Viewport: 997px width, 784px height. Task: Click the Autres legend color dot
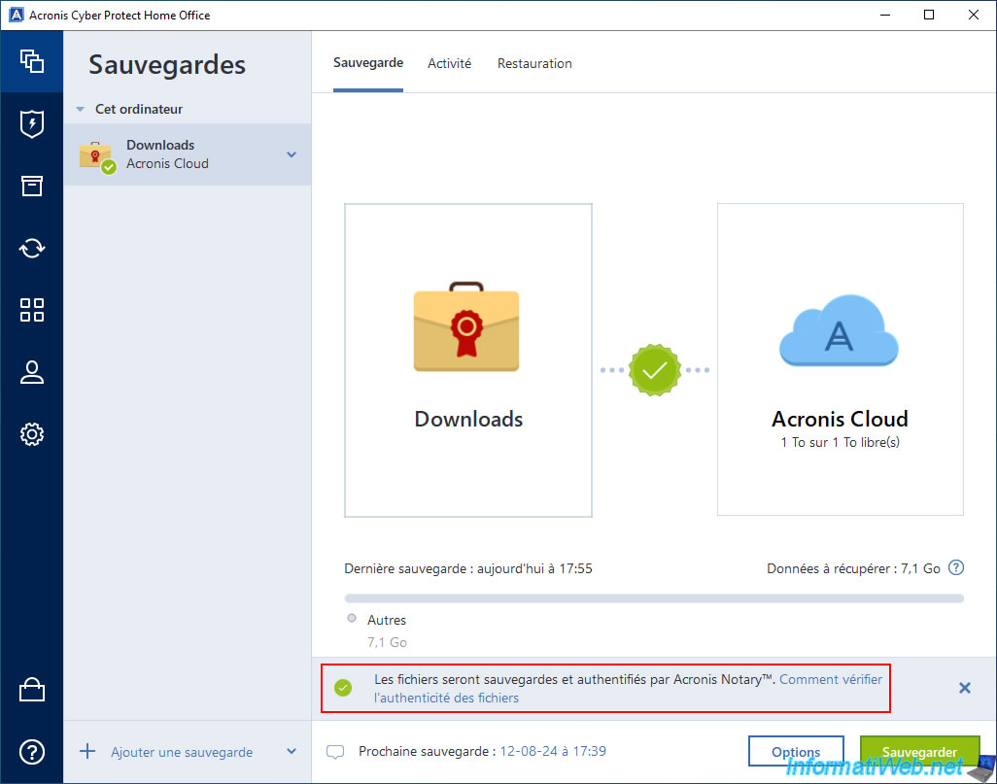click(352, 618)
